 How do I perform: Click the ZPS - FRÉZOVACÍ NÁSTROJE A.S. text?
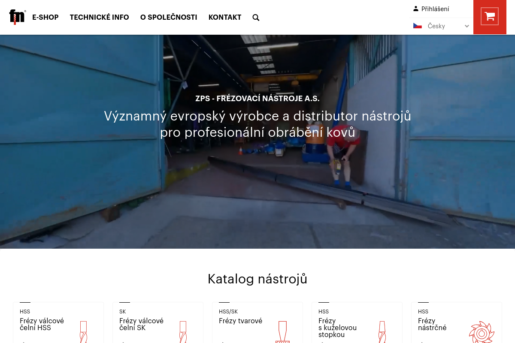tap(257, 99)
